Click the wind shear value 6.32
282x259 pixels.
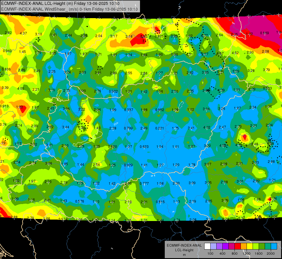[242, 218]
